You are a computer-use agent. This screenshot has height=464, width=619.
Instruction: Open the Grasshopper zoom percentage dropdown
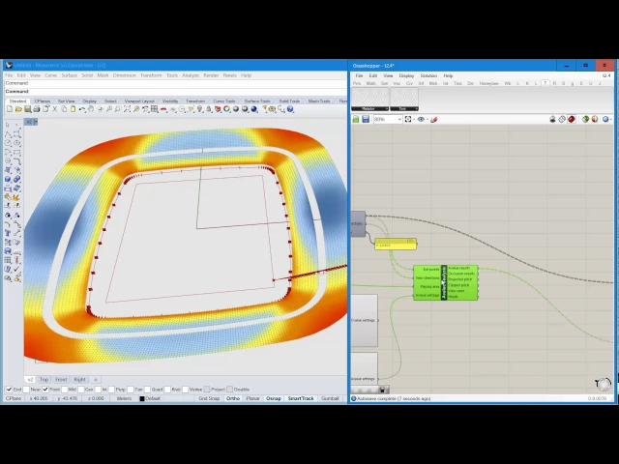click(x=398, y=120)
